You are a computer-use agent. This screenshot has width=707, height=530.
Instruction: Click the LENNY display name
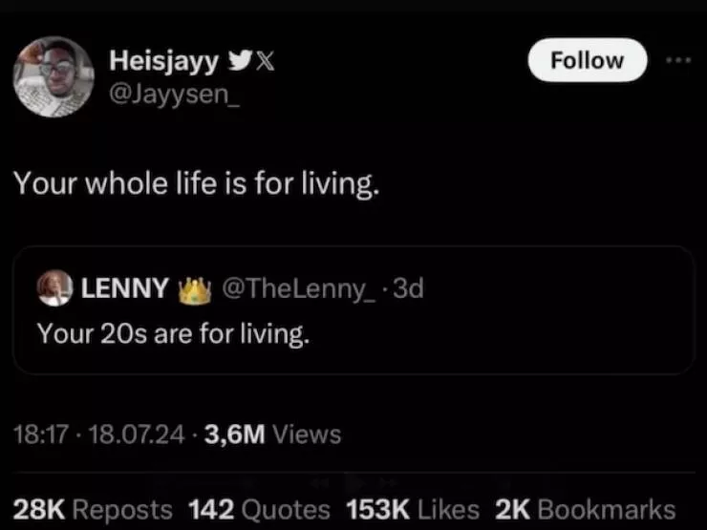click(125, 288)
